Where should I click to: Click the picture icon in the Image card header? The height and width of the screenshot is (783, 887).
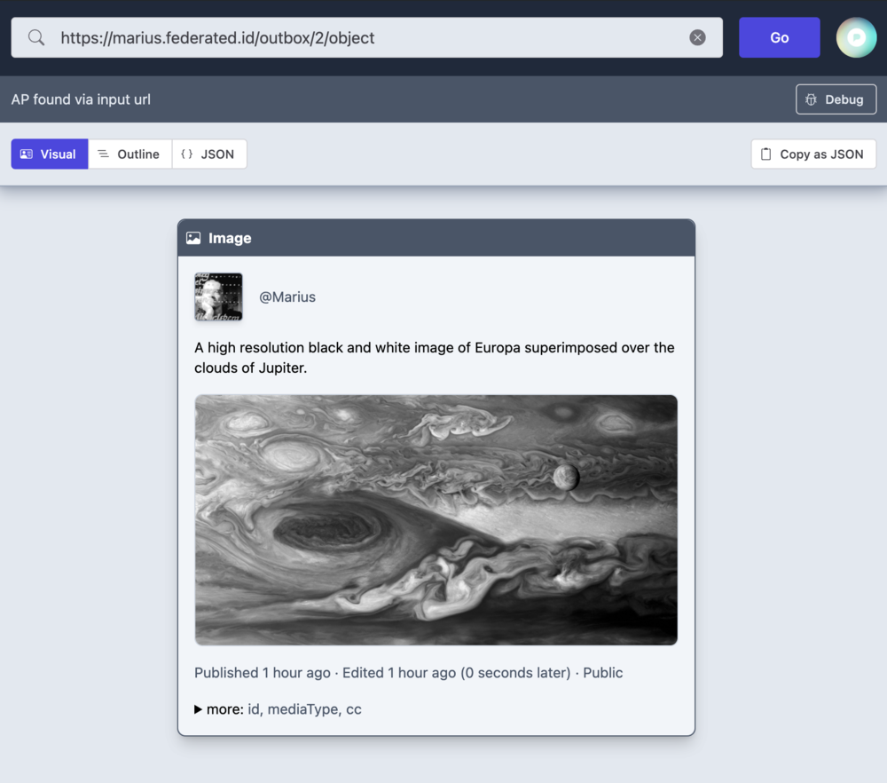[x=193, y=238]
